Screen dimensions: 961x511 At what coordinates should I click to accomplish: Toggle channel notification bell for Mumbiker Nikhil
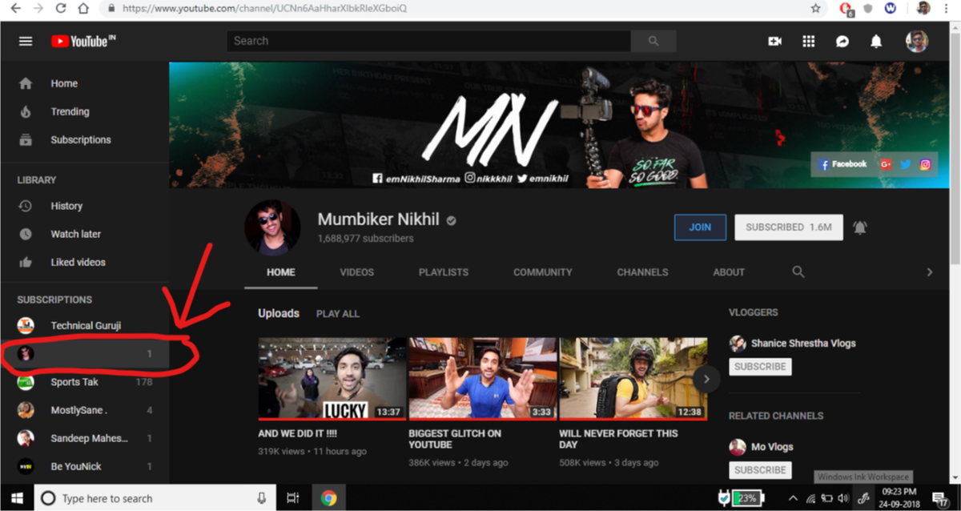click(860, 227)
